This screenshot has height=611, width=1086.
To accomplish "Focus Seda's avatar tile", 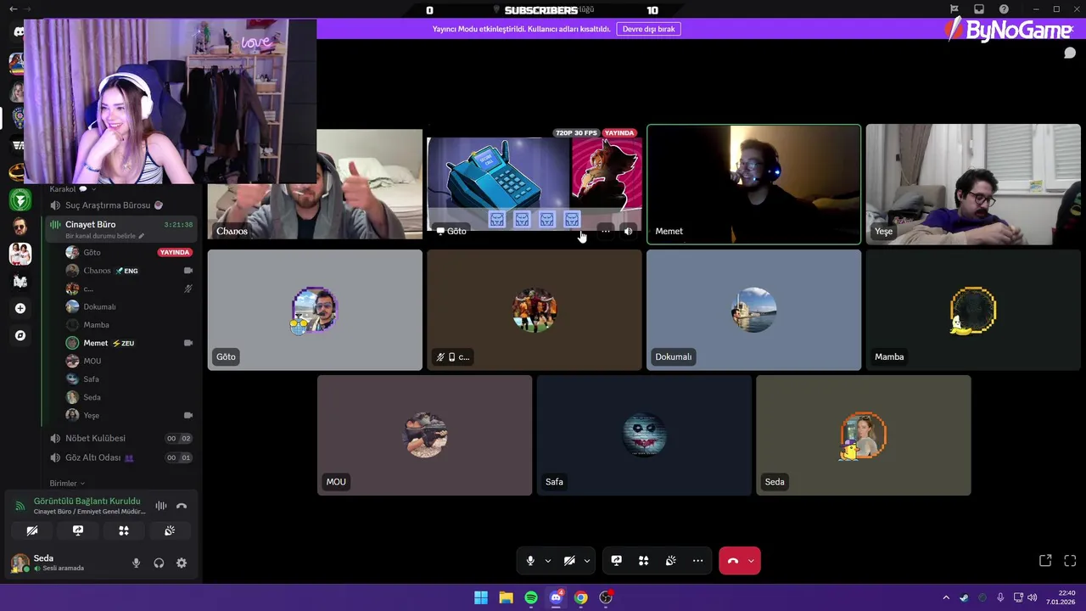I will tap(864, 435).
